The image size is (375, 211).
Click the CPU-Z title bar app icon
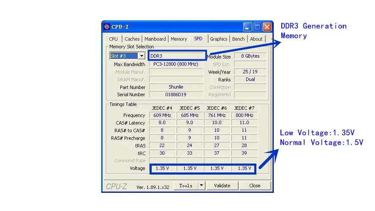(107, 27)
